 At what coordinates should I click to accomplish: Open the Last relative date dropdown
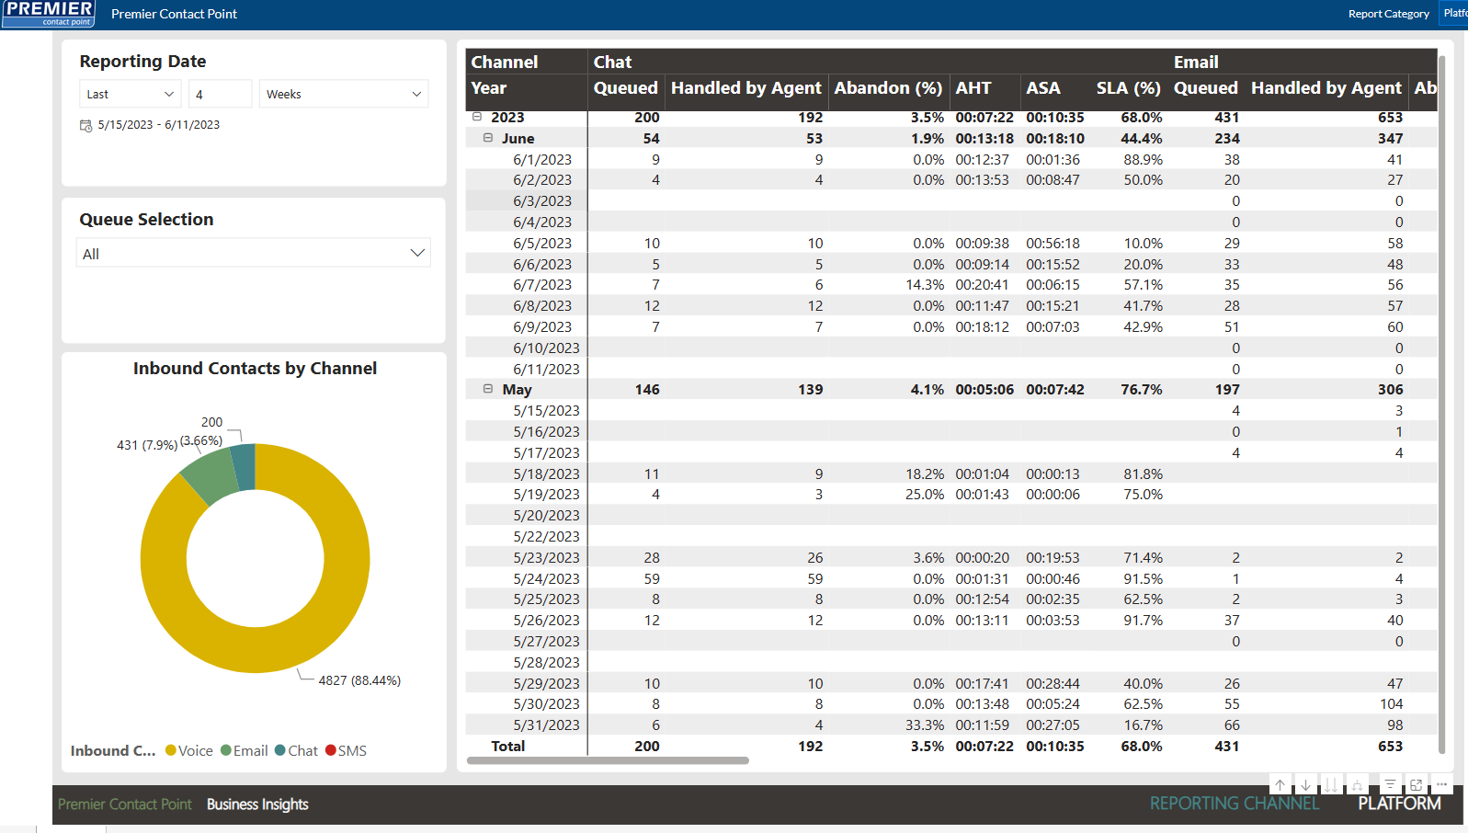point(131,94)
